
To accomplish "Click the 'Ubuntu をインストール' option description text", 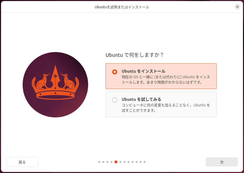I will click(166, 79).
